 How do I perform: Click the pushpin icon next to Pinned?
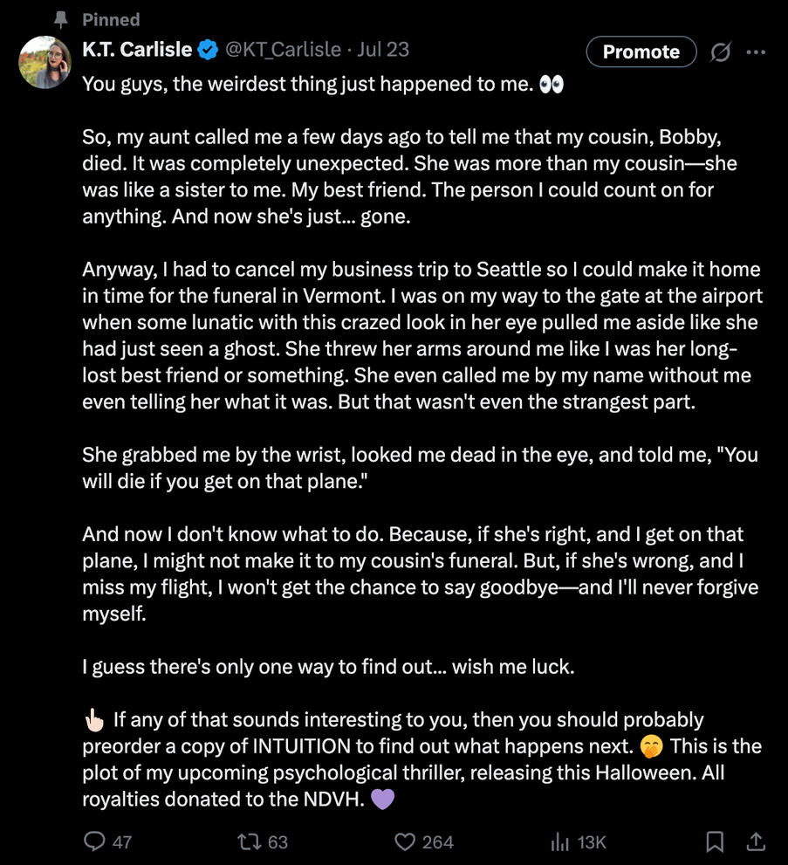click(x=60, y=18)
